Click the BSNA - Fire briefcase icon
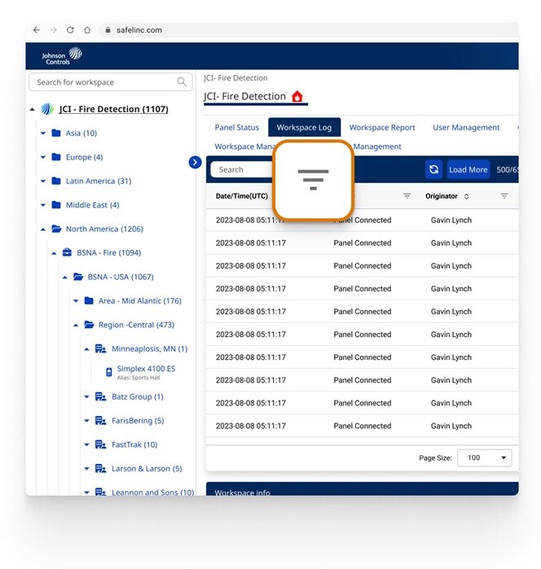 (67, 252)
